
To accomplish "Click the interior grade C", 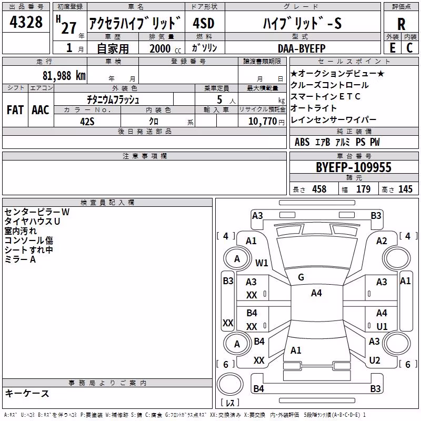I will click(409, 48).
